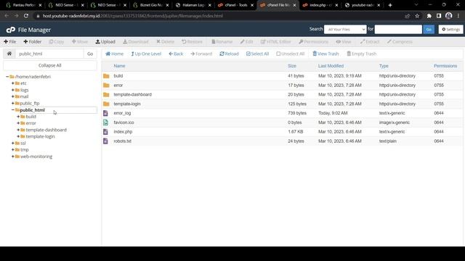Sort by the Permissions column header
The image size is (465, 261).
[x=445, y=66]
